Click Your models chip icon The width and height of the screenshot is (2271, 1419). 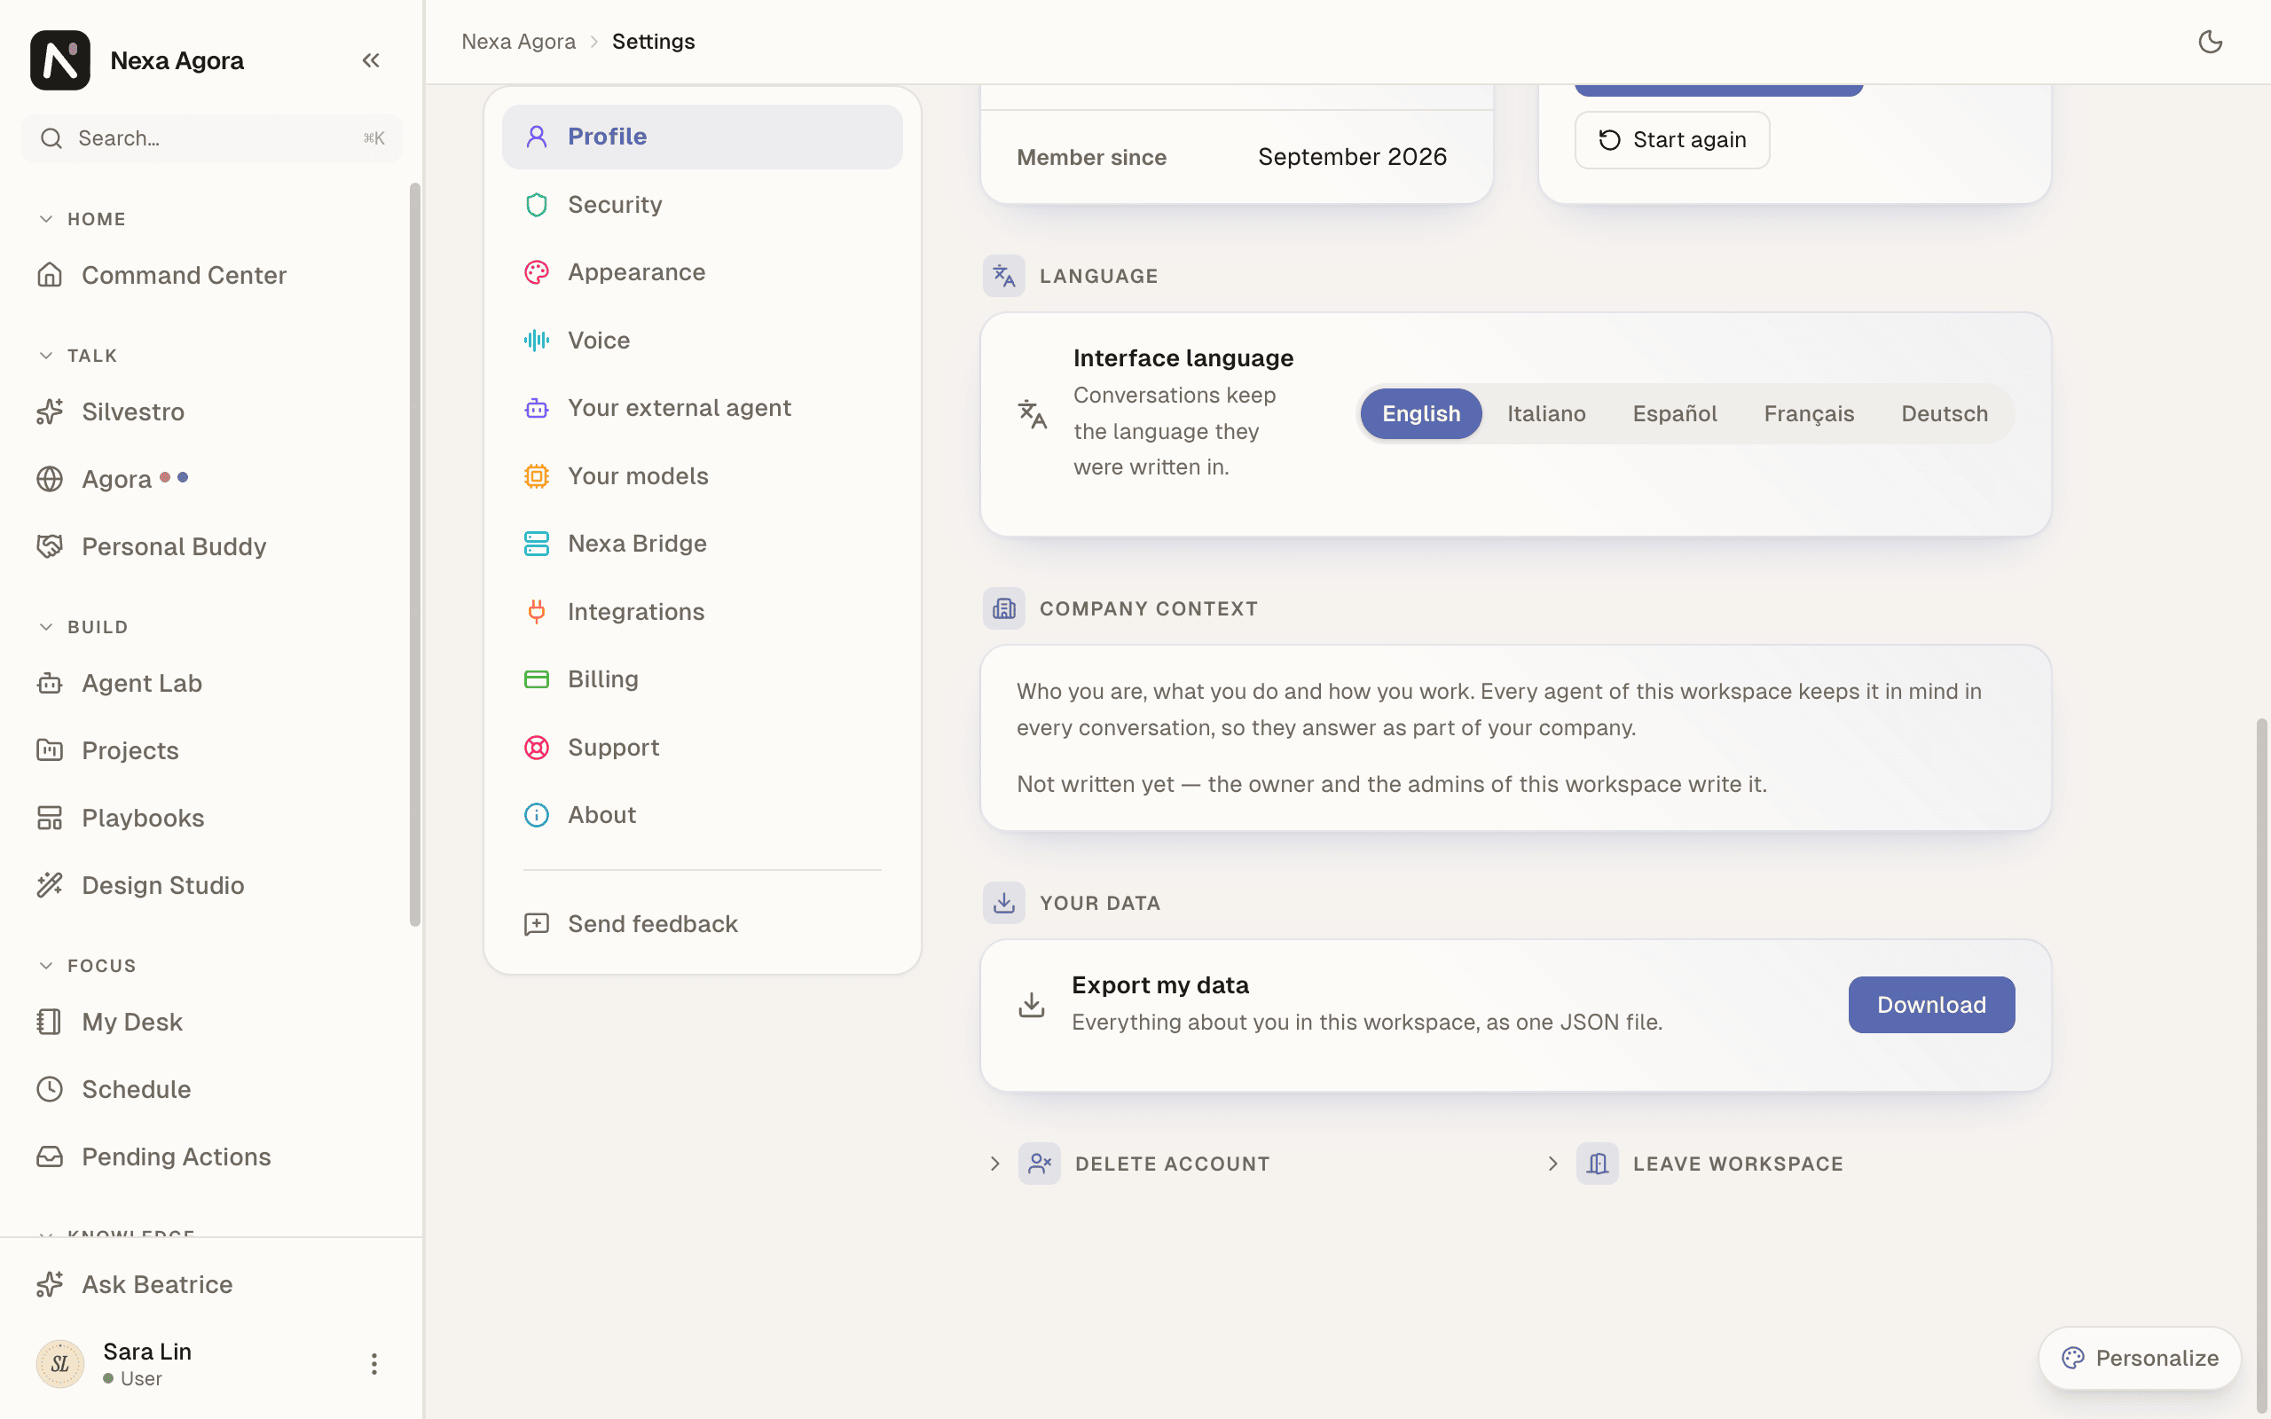(536, 476)
